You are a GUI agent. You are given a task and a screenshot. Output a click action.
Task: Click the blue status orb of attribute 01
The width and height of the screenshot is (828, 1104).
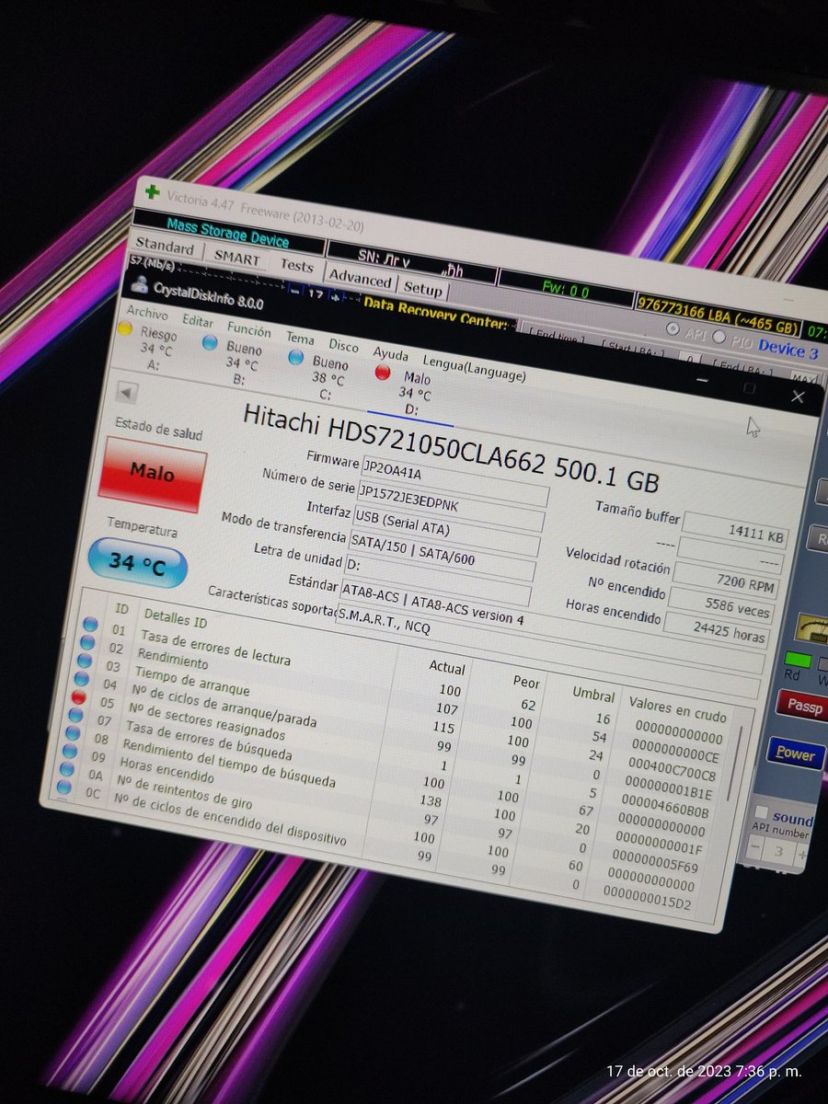click(90, 625)
